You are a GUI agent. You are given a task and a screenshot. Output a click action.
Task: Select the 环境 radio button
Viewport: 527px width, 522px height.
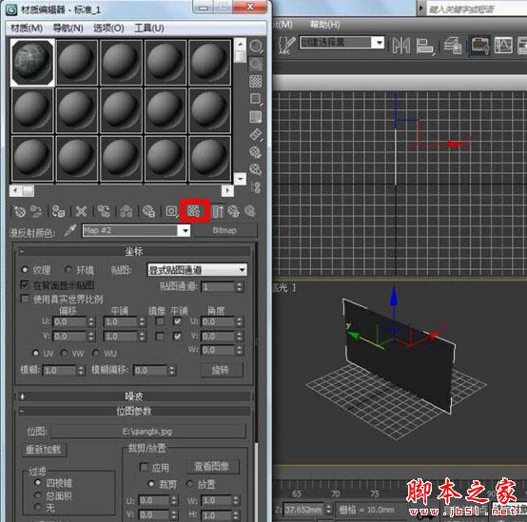[68, 270]
